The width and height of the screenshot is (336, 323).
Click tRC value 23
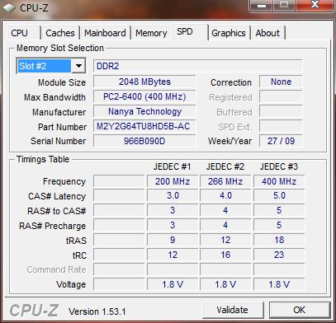[x=279, y=255]
